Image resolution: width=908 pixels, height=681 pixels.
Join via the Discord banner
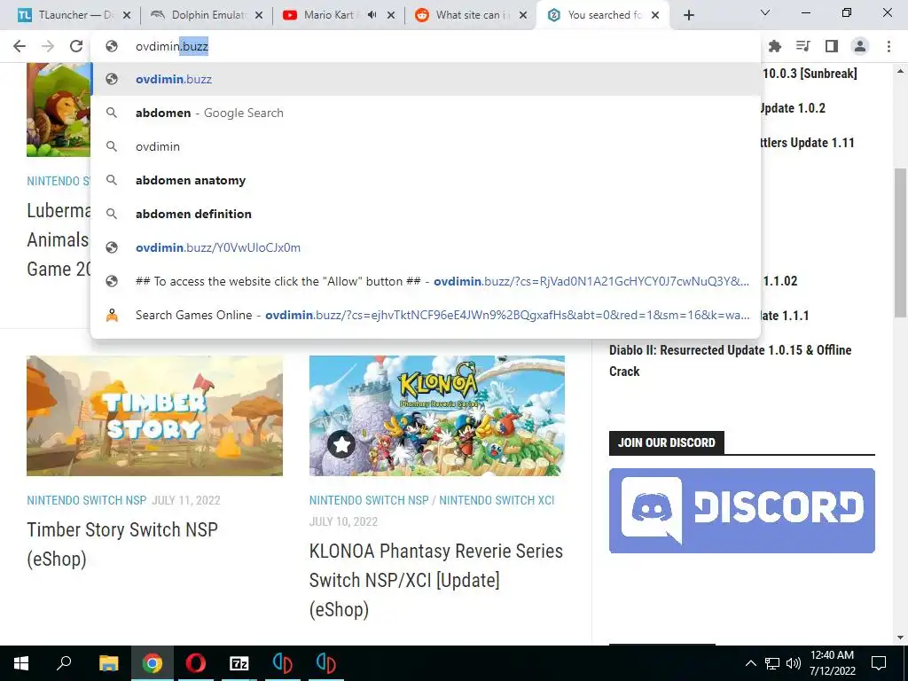pyautogui.click(x=742, y=511)
